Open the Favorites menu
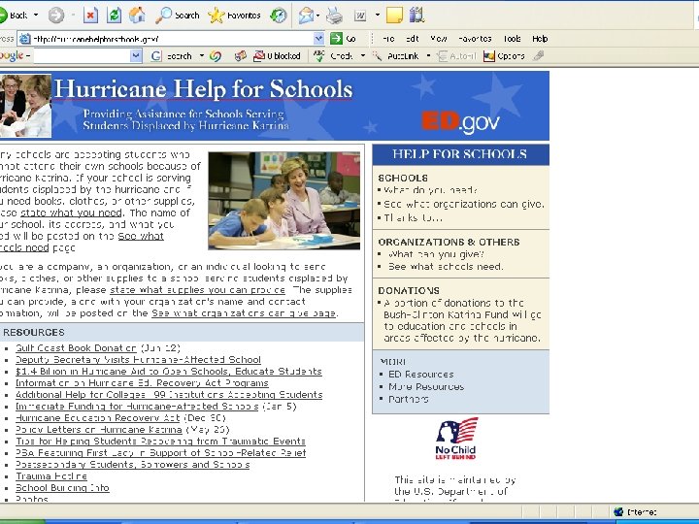 point(475,39)
